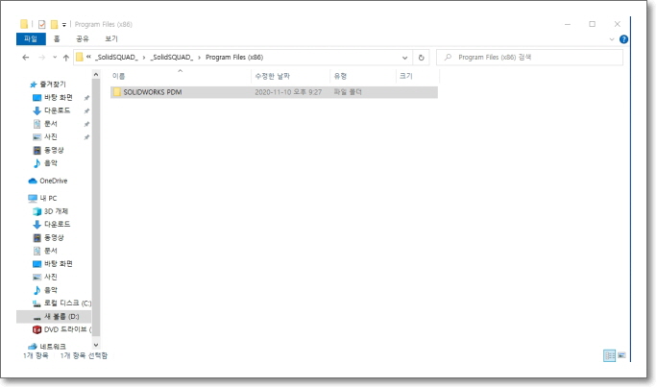The width and height of the screenshot is (657, 388).
Task: Click the pin icon beside 사진
Action: point(86,137)
